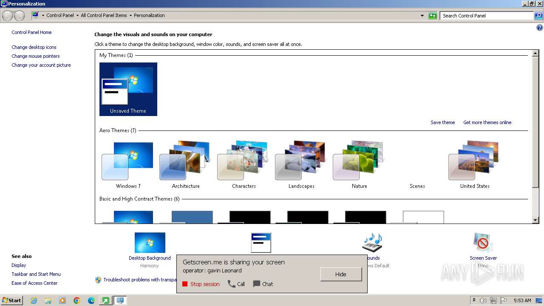The width and height of the screenshot is (544, 306).
Task: Open Google Chrome from taskbar
Action: point(77,300)
